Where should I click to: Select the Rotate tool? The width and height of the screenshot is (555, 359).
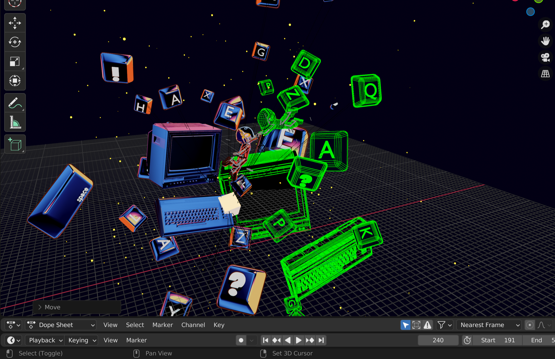15,42
